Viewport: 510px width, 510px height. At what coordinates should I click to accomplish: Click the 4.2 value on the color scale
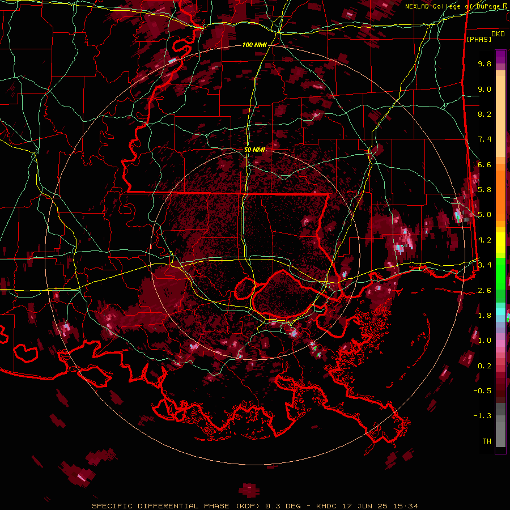484,240
